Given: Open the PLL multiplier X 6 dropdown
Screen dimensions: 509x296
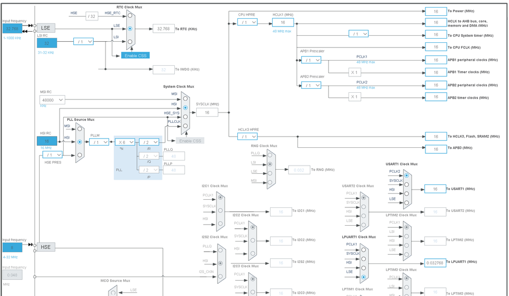Looking at the screenshot, I should point(125,142).
